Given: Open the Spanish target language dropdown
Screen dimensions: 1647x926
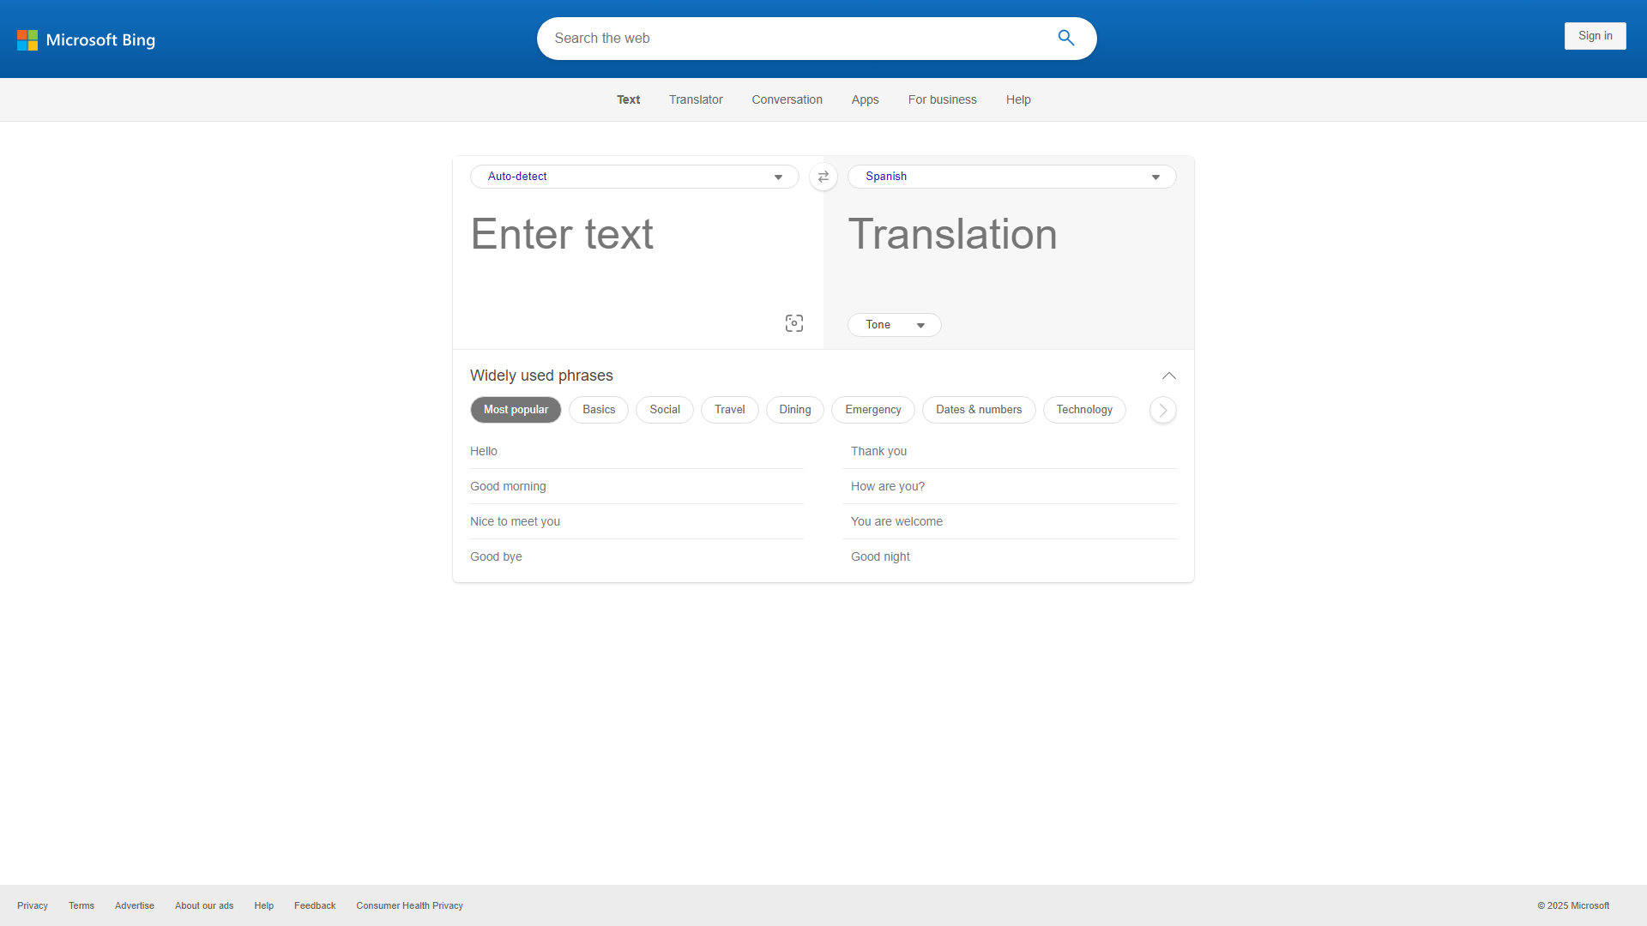Looking at the screenshot, I should point(1011,177).
